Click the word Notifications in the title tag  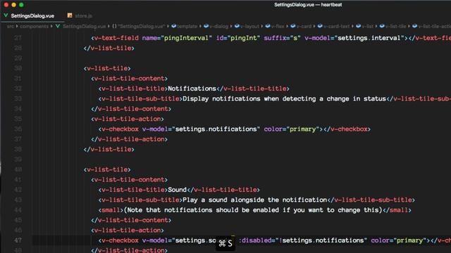[x=192, y=89]
